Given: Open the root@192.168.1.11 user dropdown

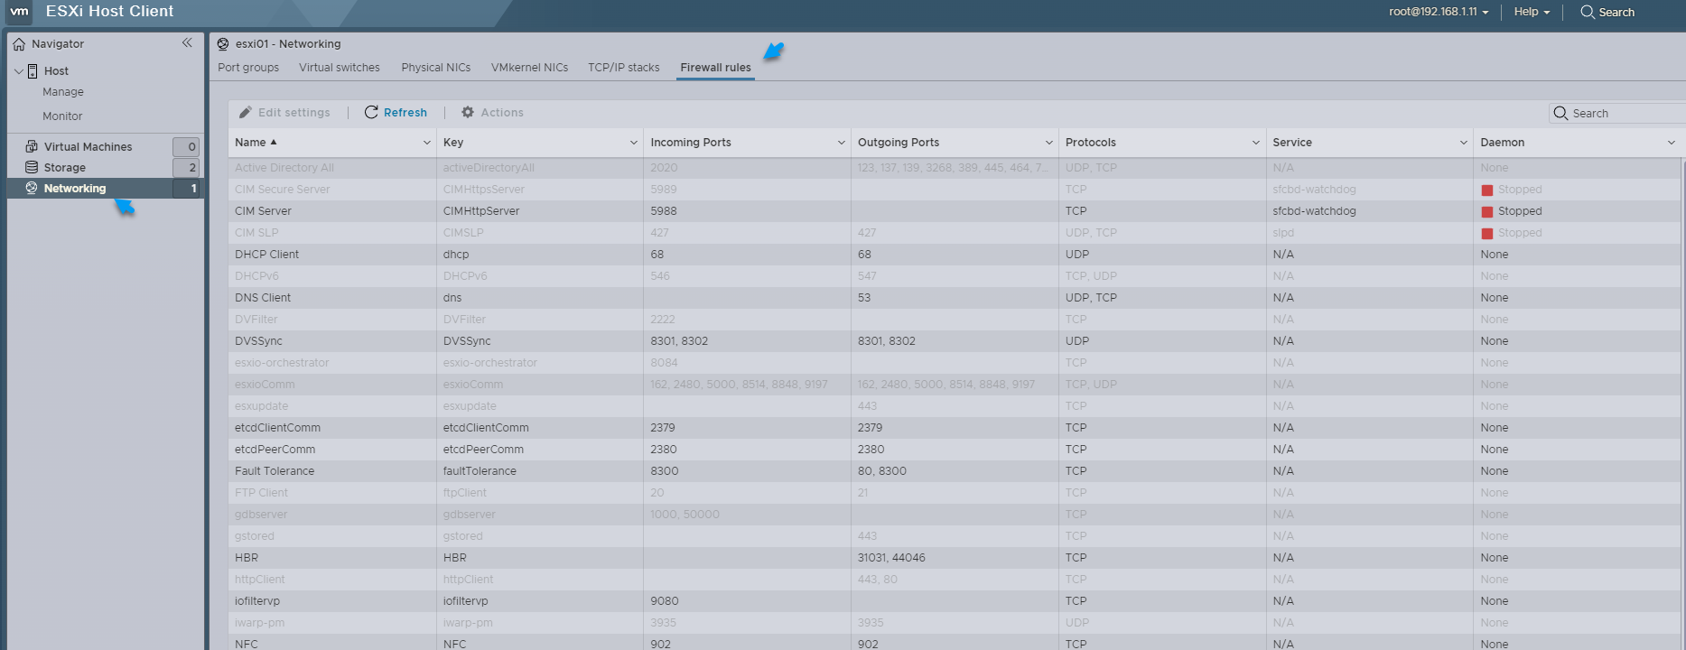Looking at the screenshot, I should tap(1439, 12).
